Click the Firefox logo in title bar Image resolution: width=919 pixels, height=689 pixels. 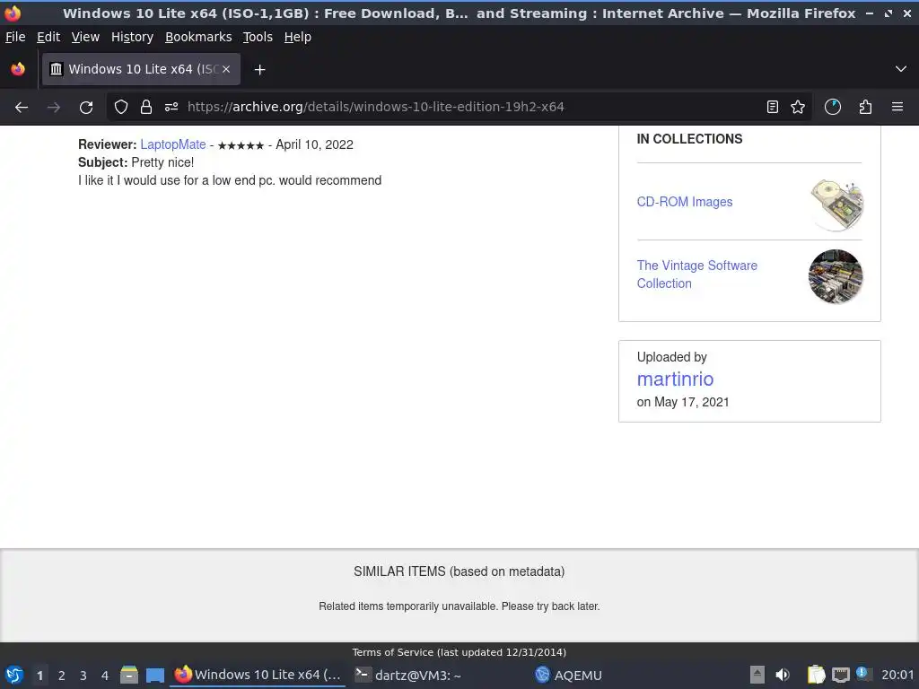click(13, 13)
